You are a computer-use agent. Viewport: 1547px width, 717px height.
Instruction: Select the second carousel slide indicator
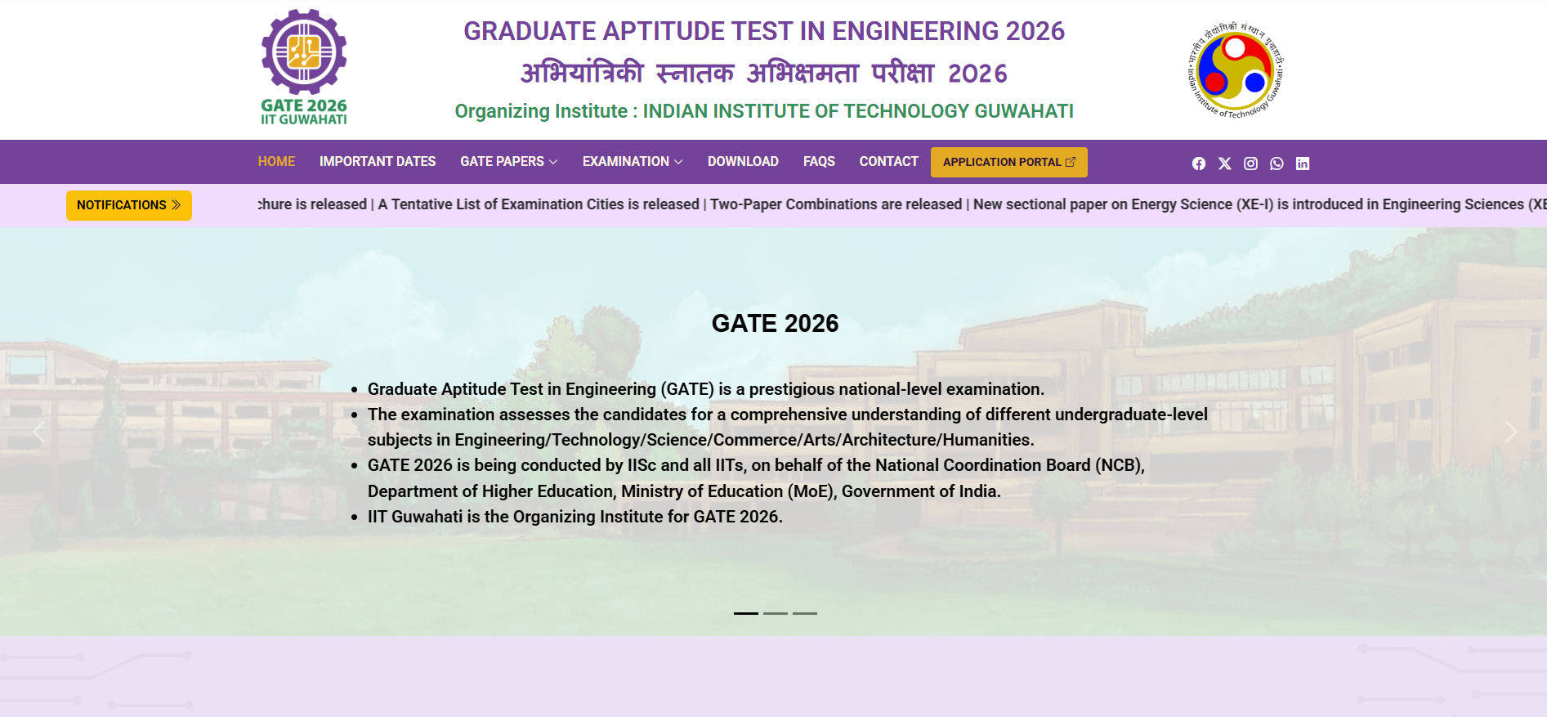pyautogui.click(x=776, y=613)
